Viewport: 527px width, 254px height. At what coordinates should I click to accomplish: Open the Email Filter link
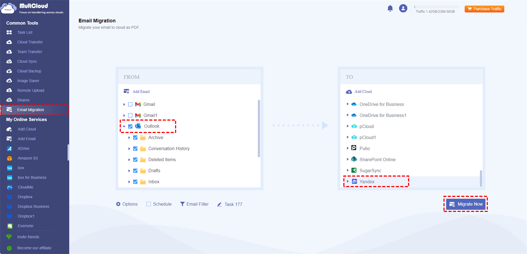coord(194,204)
